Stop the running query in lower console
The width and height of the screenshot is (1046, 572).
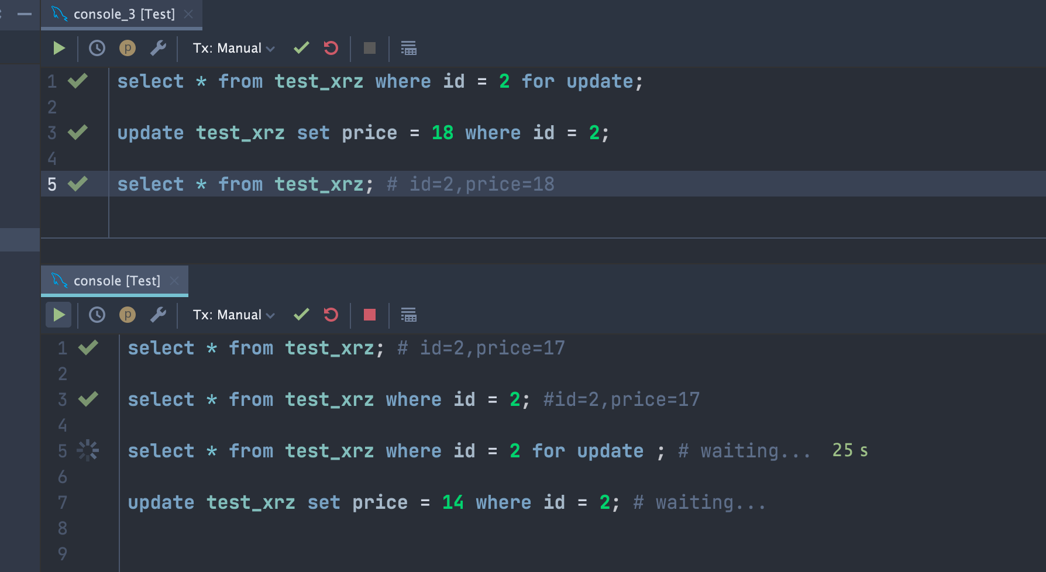(370, 315)
